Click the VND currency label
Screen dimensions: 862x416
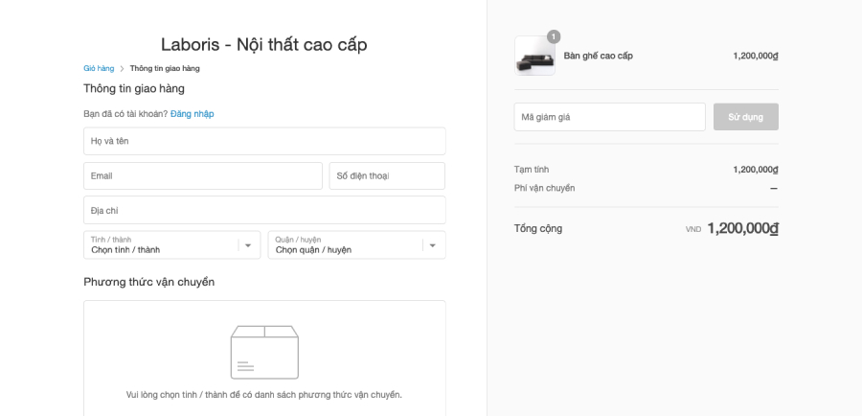coord(693,229)
